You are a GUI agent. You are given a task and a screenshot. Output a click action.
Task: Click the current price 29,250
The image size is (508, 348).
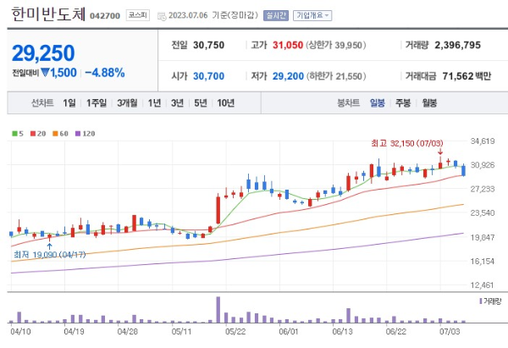(x=43, y=53)
